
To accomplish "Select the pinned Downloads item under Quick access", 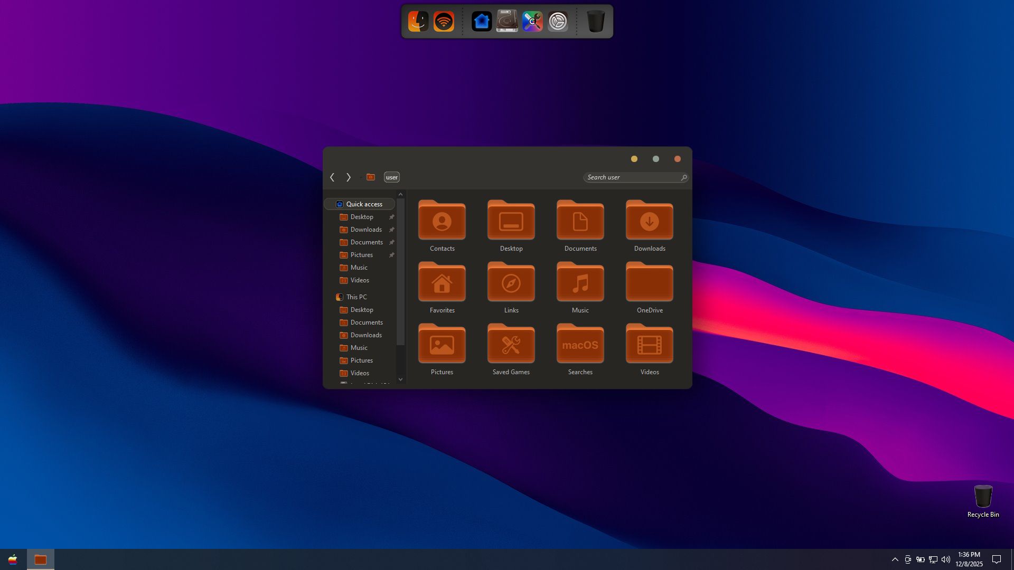I will tap(366, 230).
